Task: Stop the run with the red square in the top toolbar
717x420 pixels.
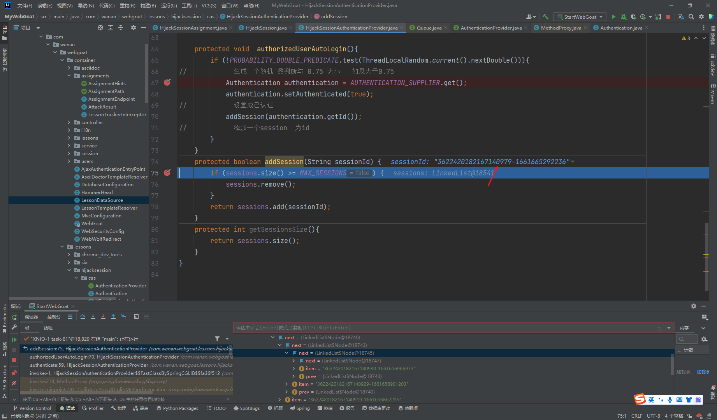Action: 668,17
